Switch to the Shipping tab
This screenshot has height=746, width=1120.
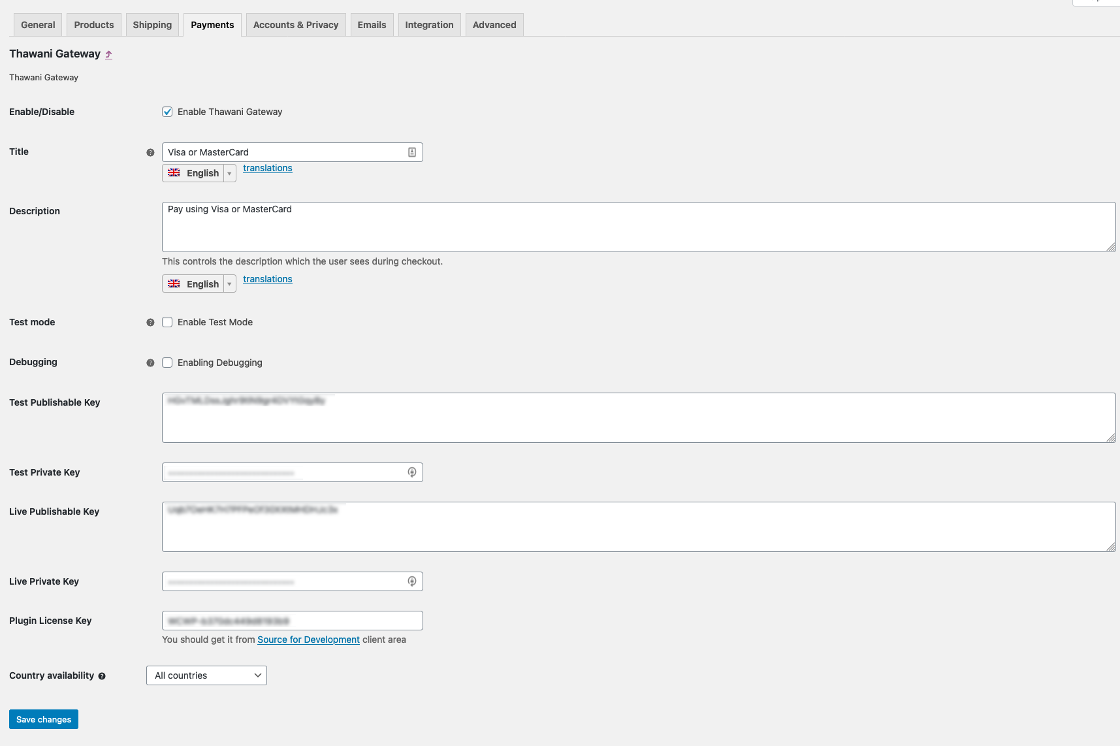[x=152, y=25]
